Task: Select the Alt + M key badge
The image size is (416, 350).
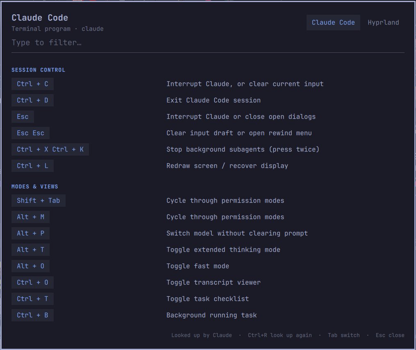Action: [30, 217]
